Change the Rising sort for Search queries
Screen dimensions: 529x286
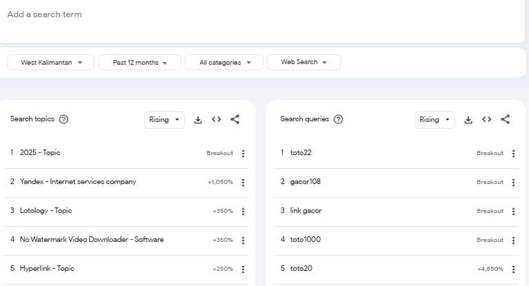(x=435, y=120)
